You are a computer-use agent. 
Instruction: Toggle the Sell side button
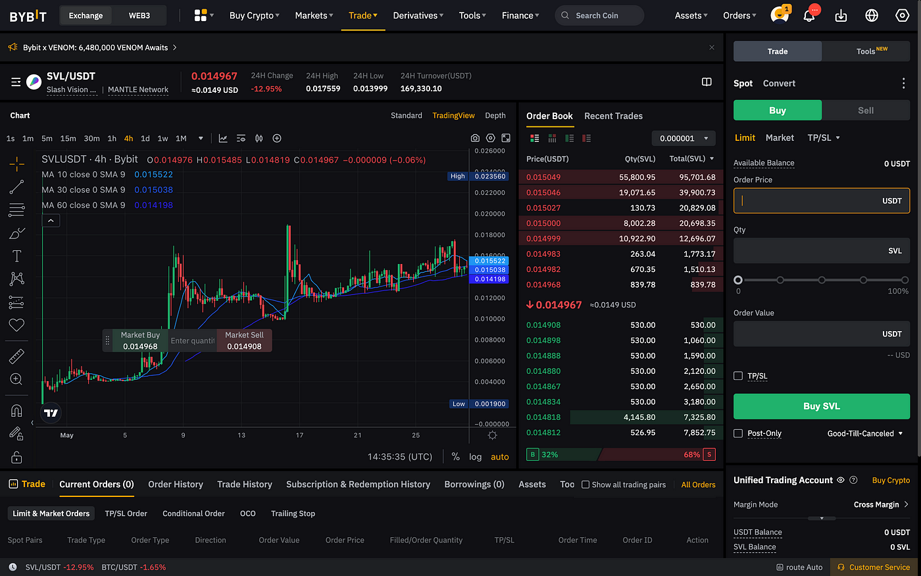866,111
